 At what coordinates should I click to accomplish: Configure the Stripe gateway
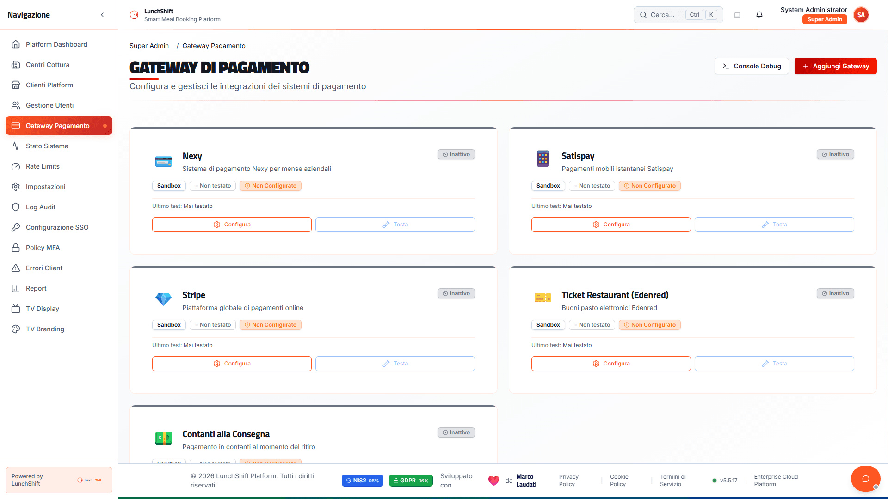tap(232, 364)
